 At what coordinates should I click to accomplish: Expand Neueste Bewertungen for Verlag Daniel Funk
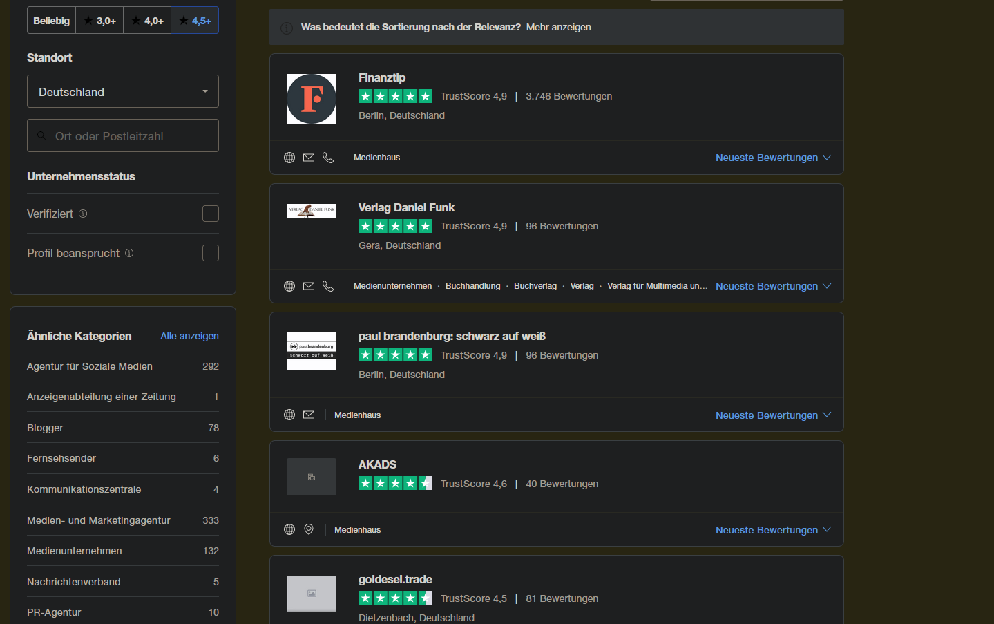click(x=773, y=286)
